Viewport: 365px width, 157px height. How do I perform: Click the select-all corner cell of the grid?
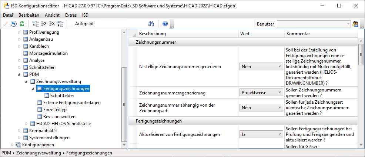click(133, 34)
